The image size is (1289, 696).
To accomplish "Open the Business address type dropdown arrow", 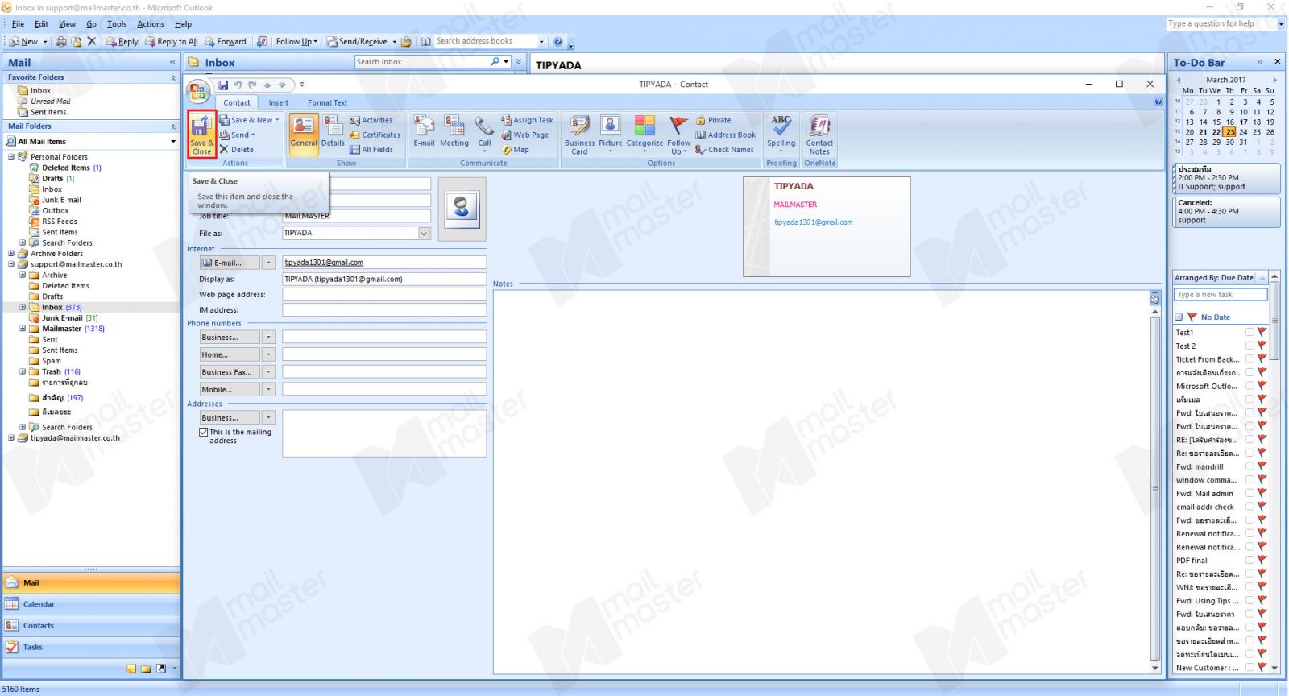I will (x=269, y=417).
